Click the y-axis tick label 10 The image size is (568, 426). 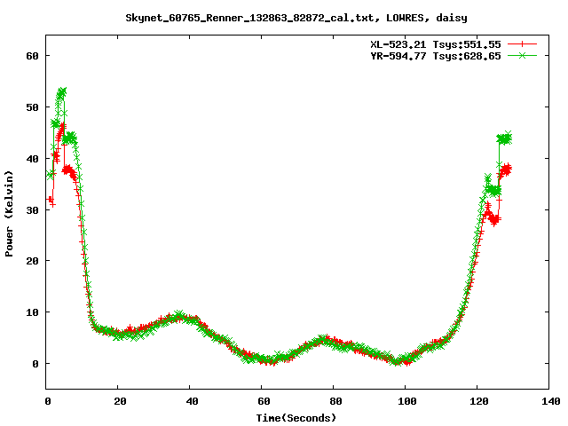[32, 312]
